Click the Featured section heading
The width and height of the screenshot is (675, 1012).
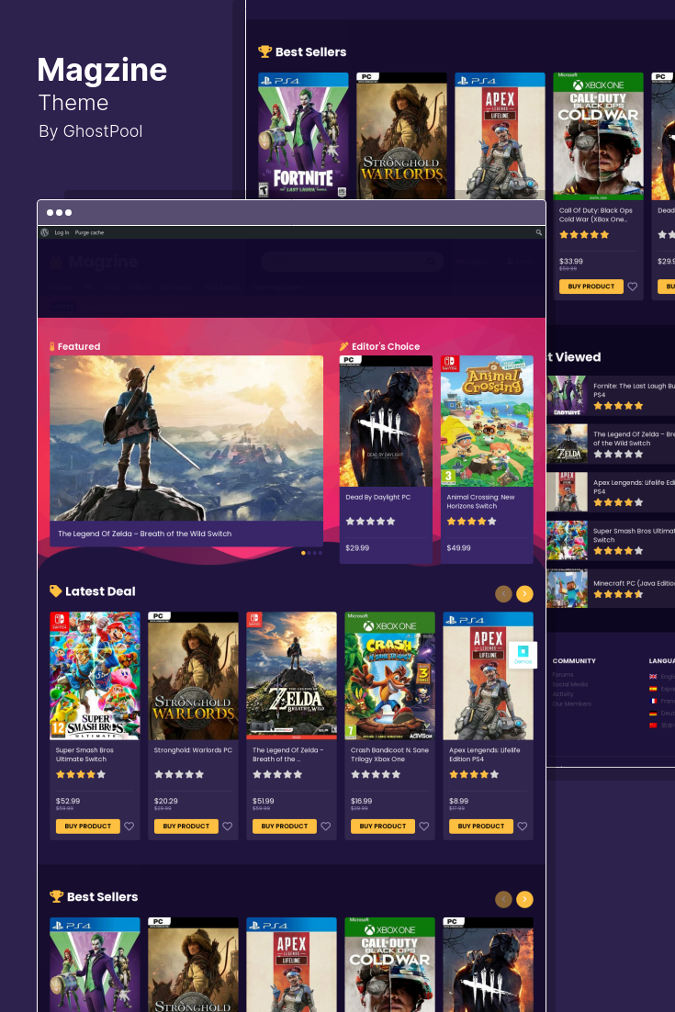pos(79,346)
